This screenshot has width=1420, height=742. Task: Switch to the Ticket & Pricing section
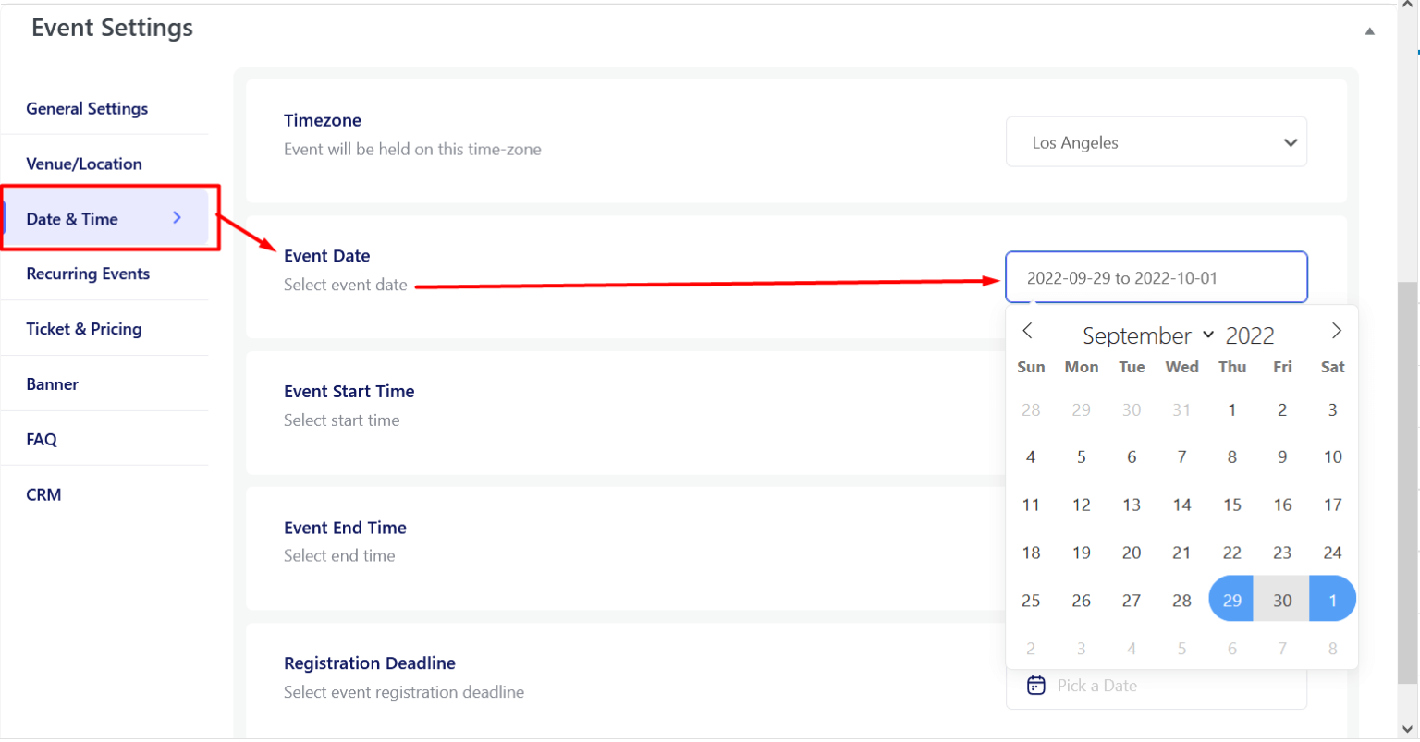[84, 328]
